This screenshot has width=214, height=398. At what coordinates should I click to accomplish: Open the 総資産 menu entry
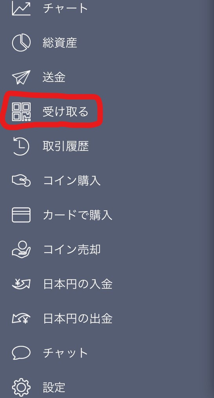(60, 43)
